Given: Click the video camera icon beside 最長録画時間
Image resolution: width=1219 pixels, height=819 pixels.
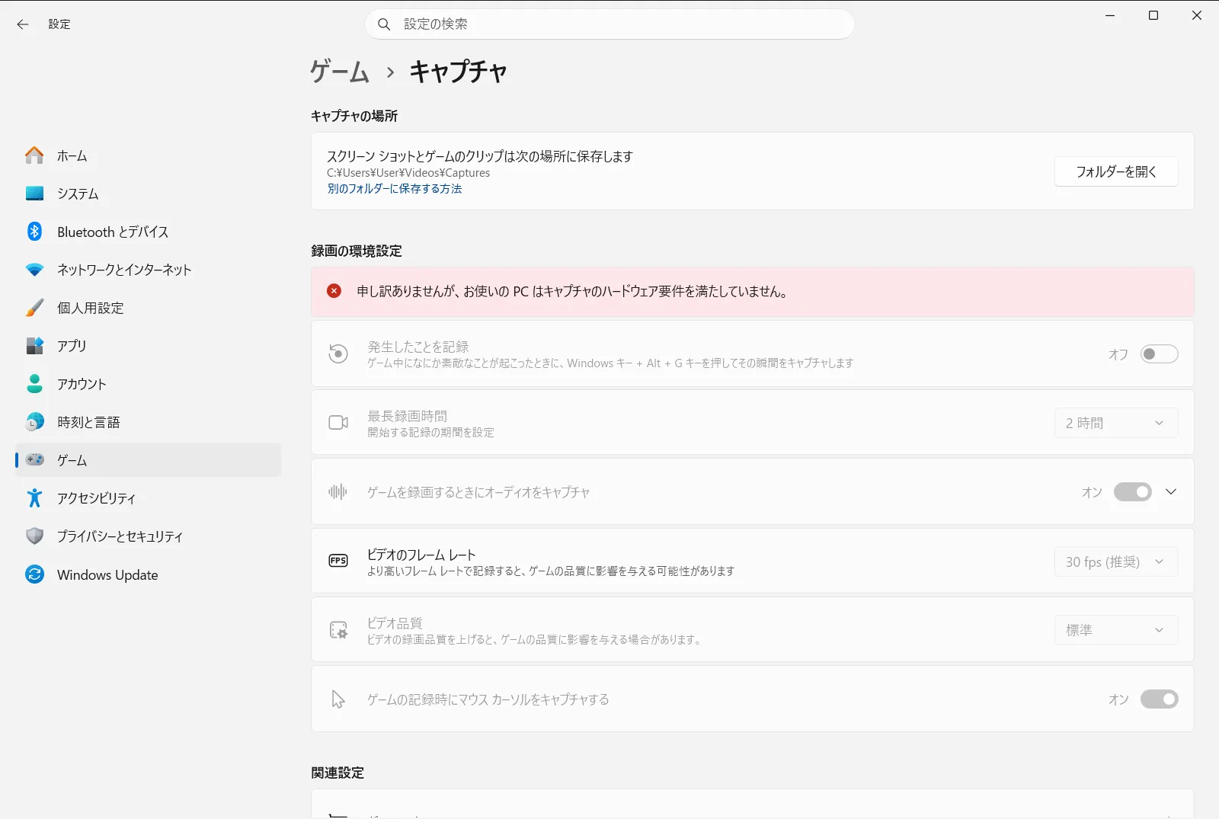Looking at the screenshot, I should tap(338, 423).
